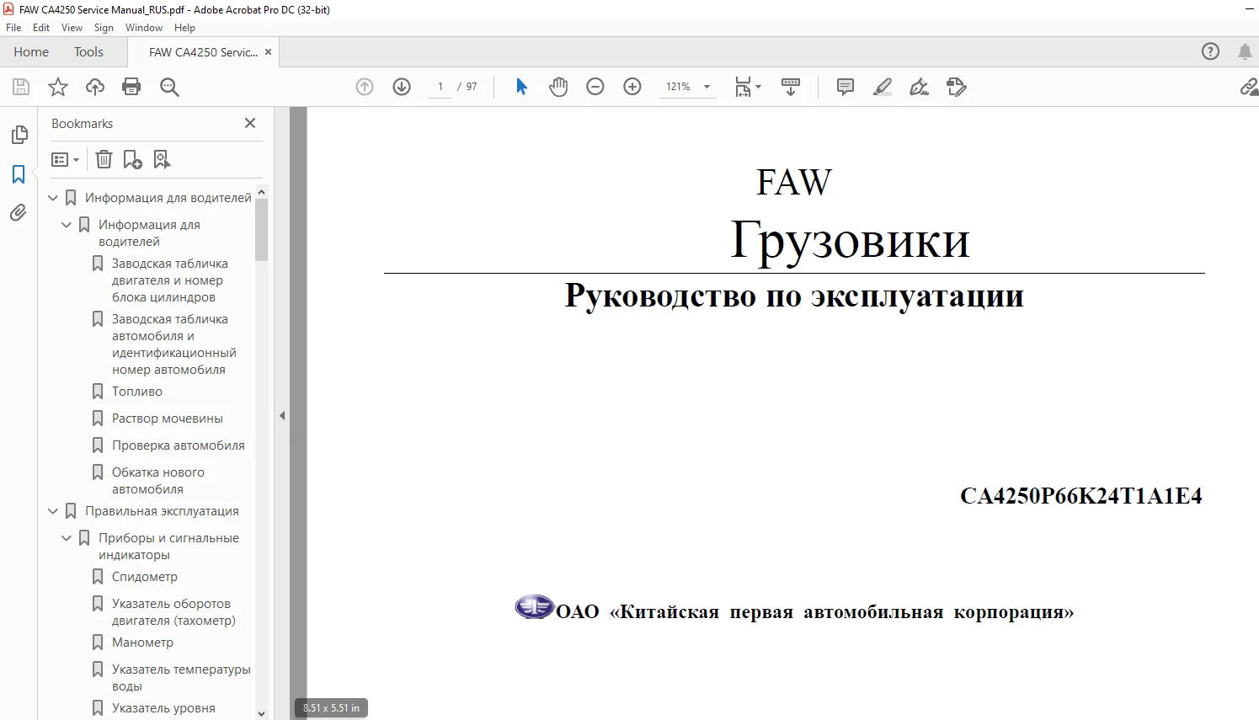
Task: Delete selected bookmark with trash icon
Action: pyautogui.click(x=104, y=159)
